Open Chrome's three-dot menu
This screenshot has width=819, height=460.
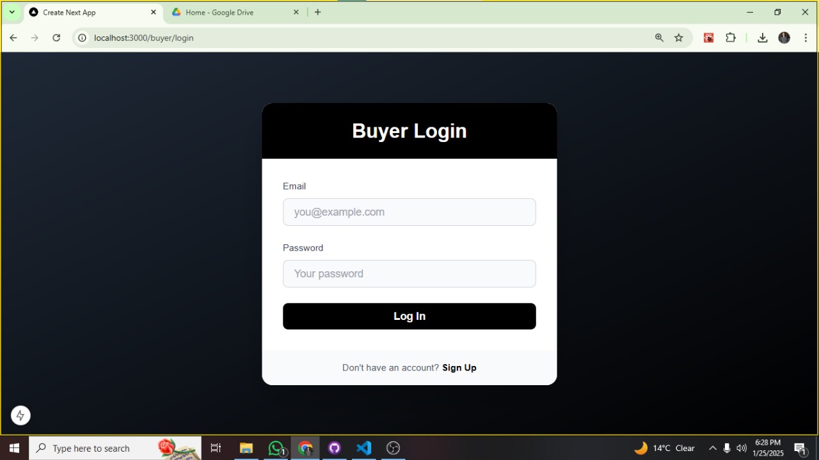[806, 38]
